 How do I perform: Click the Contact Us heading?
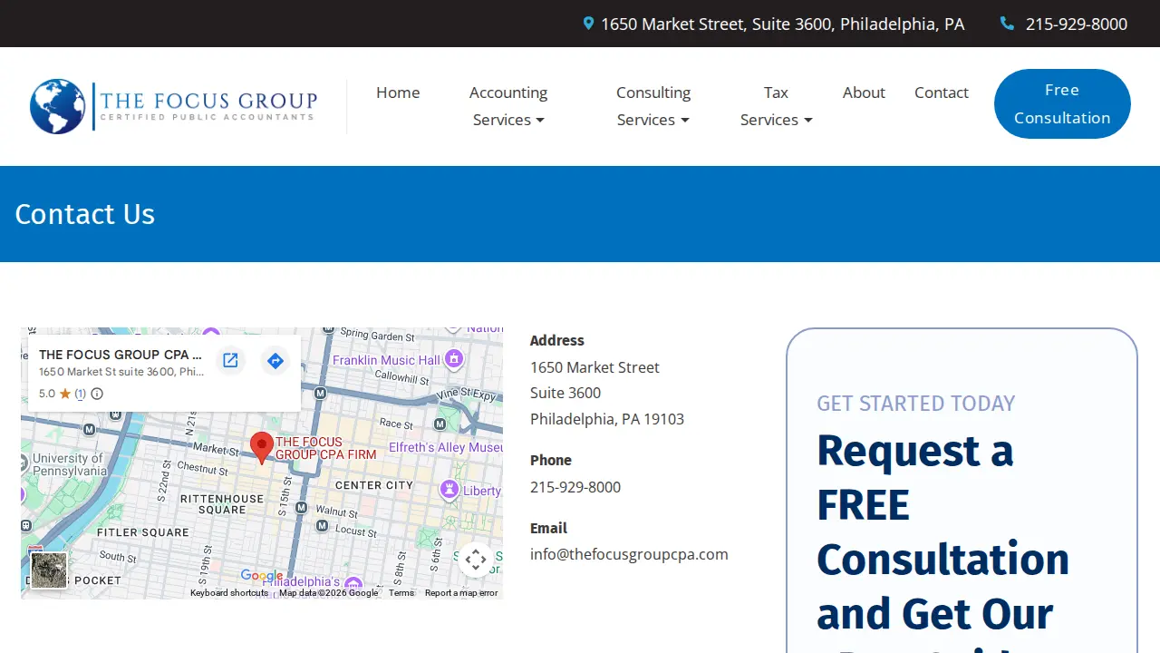(x=85, y=214)
